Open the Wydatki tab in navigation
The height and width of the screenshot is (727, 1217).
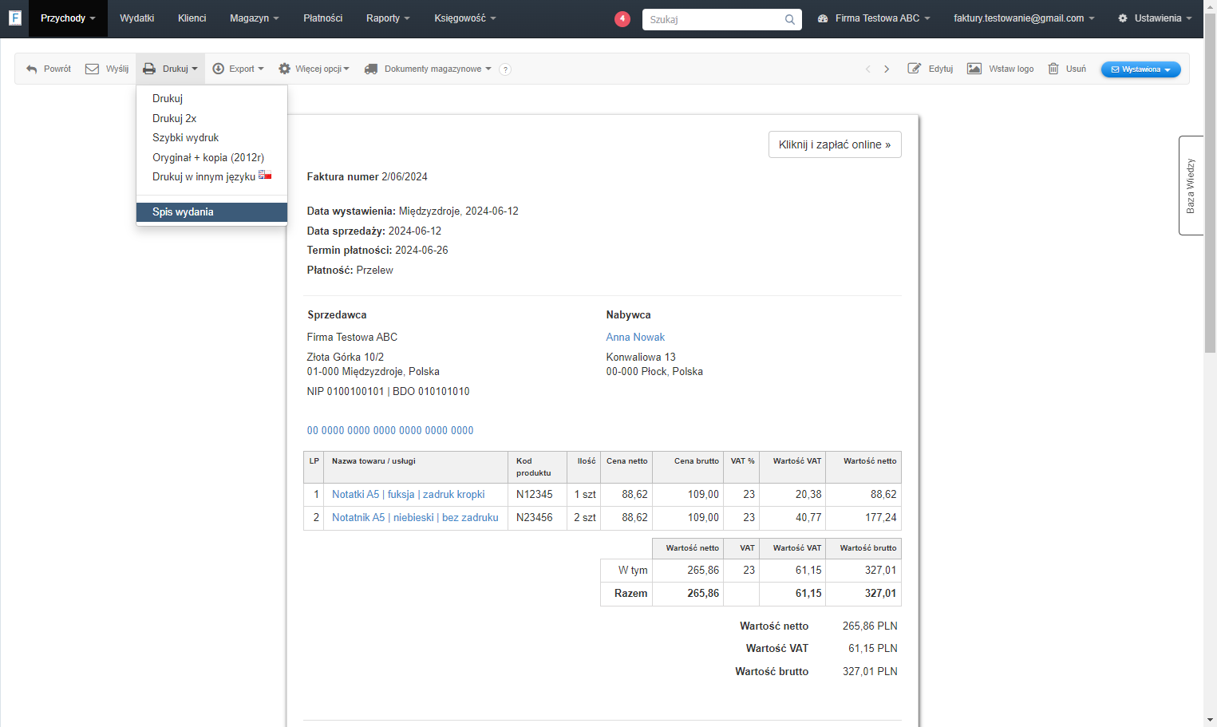tap(136, 18)
